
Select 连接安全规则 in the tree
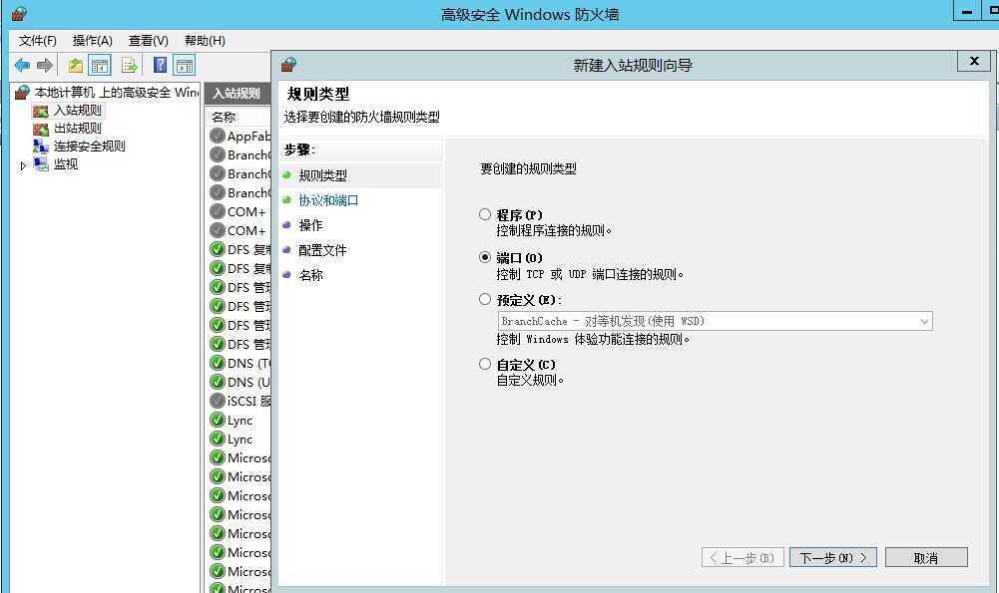pyautogui.click(x=89, y=147)
